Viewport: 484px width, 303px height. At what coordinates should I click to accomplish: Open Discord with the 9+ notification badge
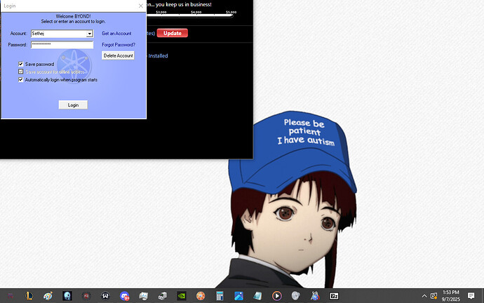pyautogui.click(x=124, y=296)
